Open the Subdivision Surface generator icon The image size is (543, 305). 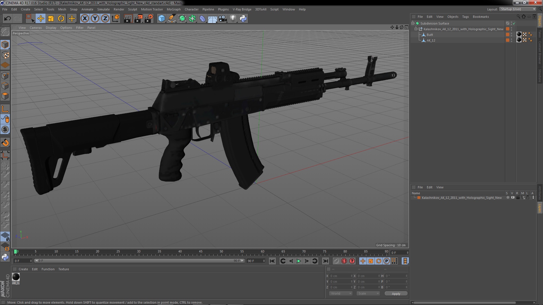coord(182,19)
